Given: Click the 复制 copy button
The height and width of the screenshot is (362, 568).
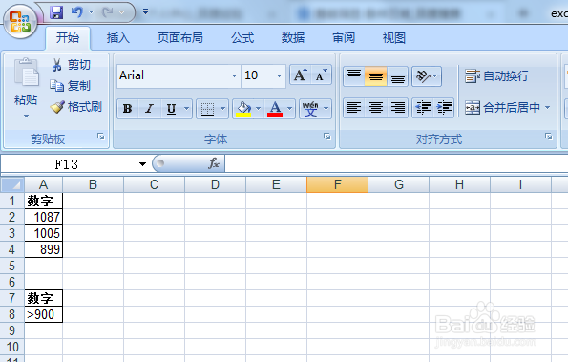Looking at the screenshot, I should 71,86.
